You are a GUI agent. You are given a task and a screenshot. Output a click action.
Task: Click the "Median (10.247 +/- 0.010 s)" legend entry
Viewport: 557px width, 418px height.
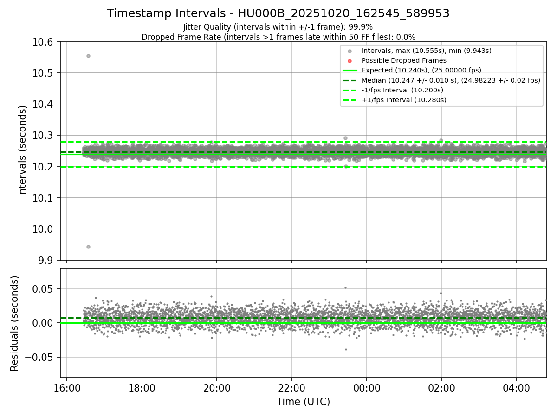[x=451, y=80]
